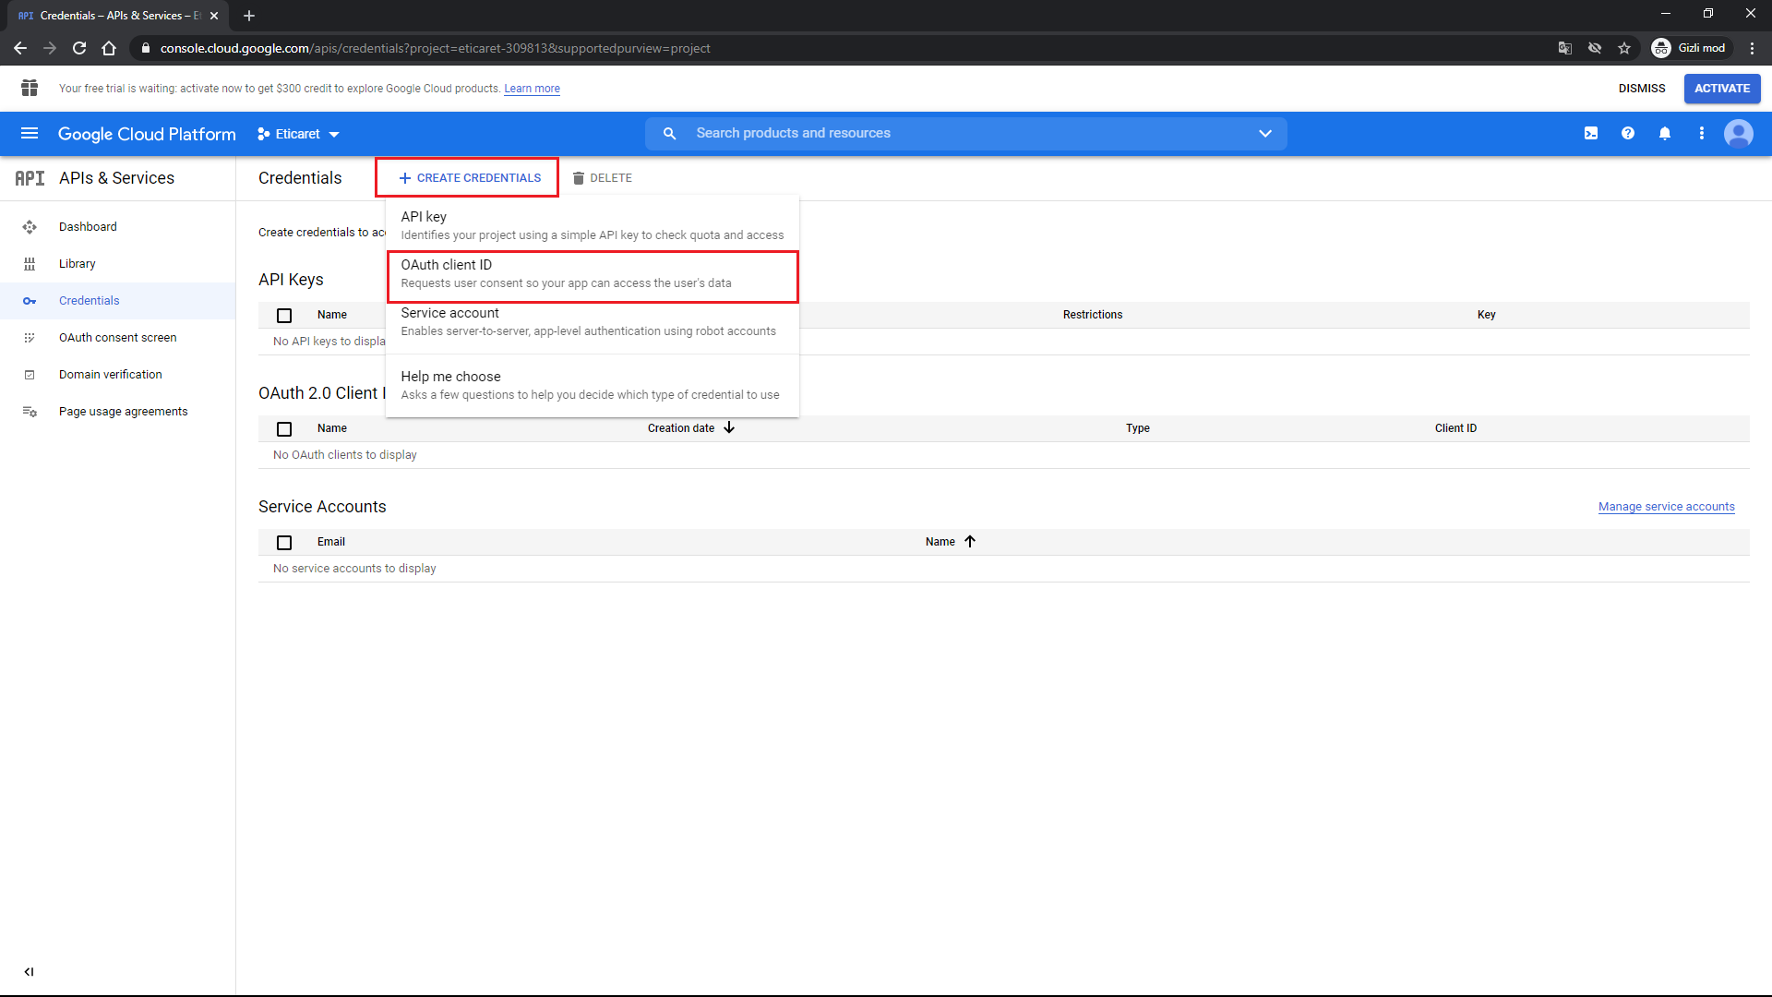Collapse the sidebar with the arrow icon
The width and height of the screenshot is (1772, 997).
(29, 971)
